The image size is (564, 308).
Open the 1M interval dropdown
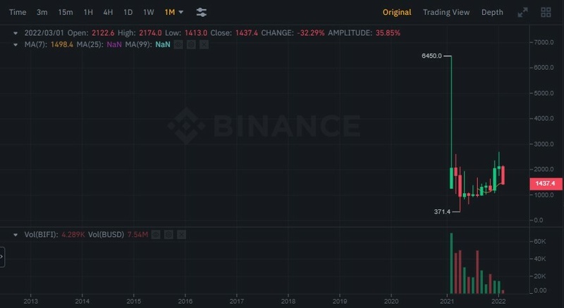click(x=174, y=12)
